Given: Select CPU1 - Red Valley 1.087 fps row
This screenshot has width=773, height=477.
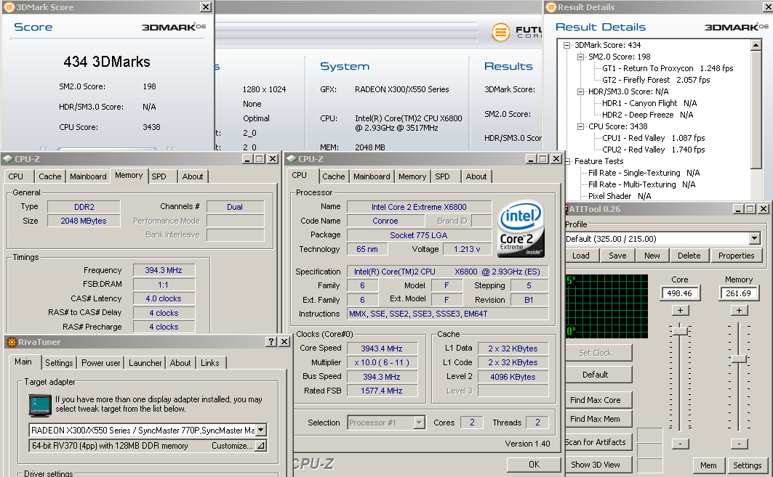Looking at the screenshot, I should click(x=653, y=138).
